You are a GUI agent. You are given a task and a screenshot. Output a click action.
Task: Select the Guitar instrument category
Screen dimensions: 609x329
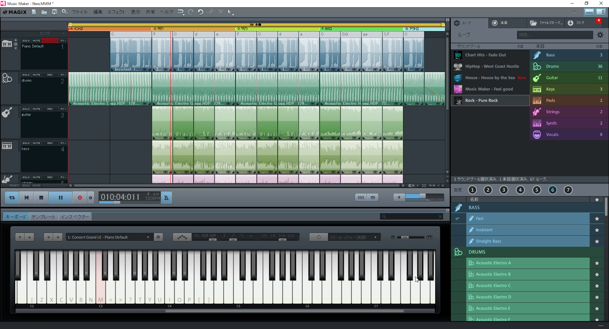[569, 78]
